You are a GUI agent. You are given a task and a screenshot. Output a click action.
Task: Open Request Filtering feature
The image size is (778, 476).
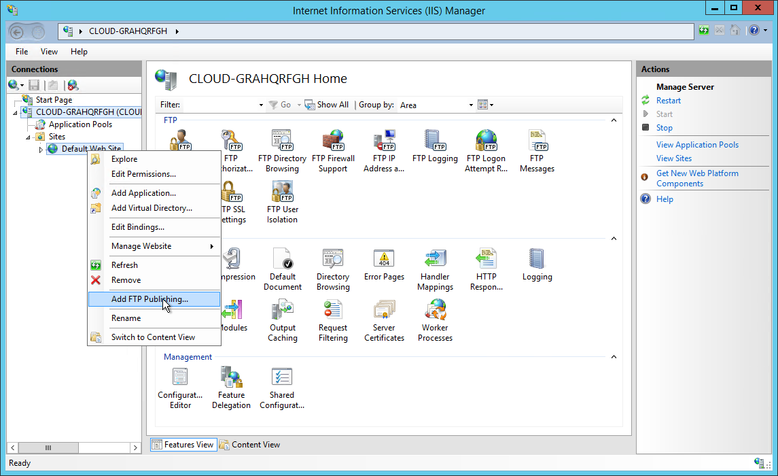[333, 321]
